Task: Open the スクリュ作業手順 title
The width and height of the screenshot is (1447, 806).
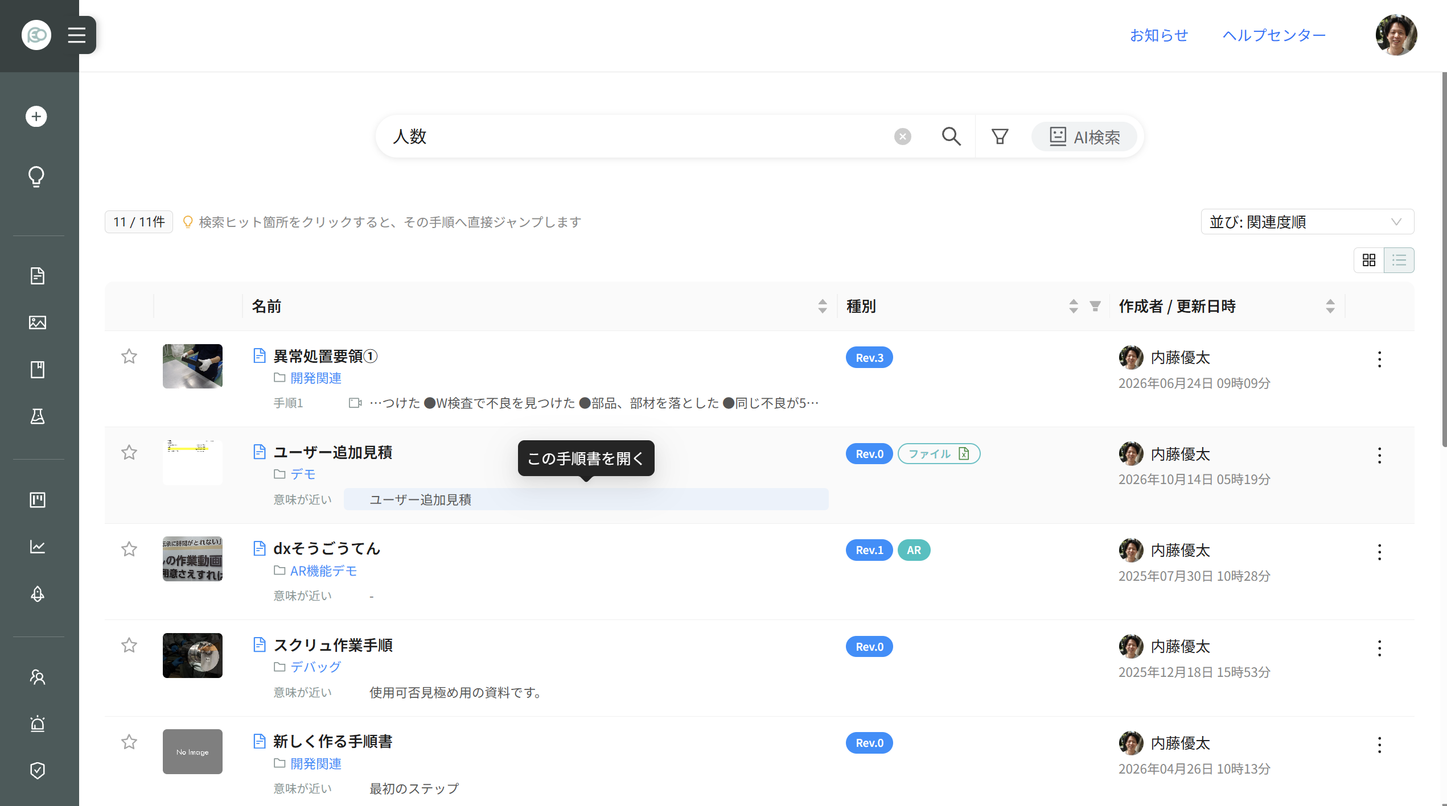Action: (x=332, y=645)
